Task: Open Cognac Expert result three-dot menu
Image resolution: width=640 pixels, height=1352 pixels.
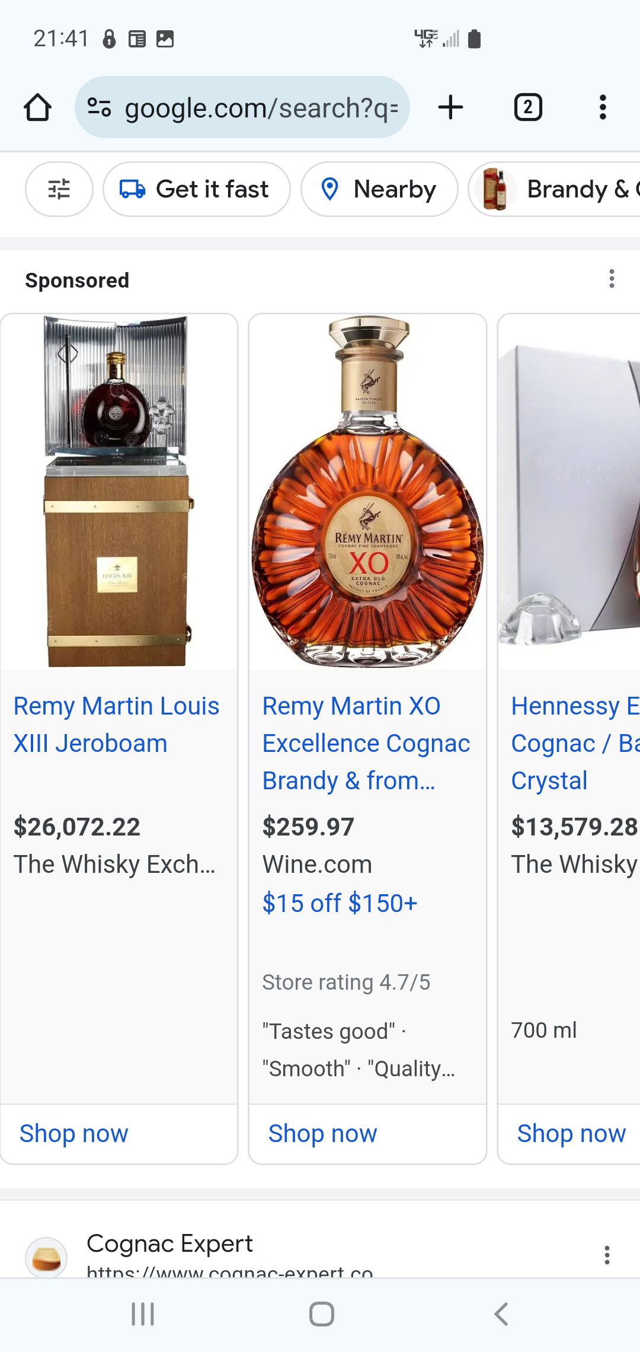Action: pyautogui.click(x=607, y=1255)
